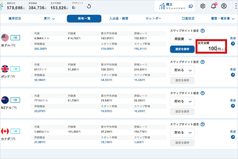Open the カレンダー tab
The height and width of the screenshot is (159, 238).
coord(153,19)
